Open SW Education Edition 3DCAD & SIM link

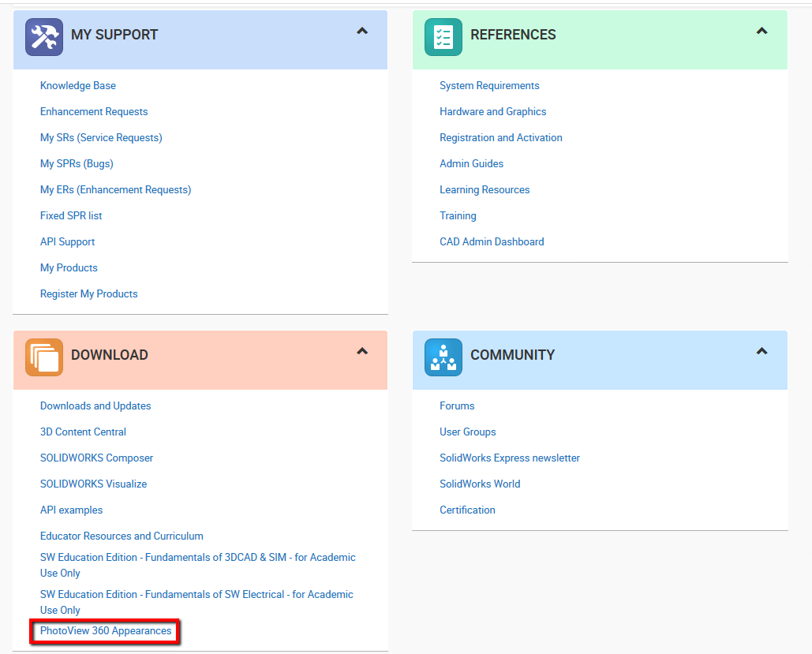(x=198, y=565)
